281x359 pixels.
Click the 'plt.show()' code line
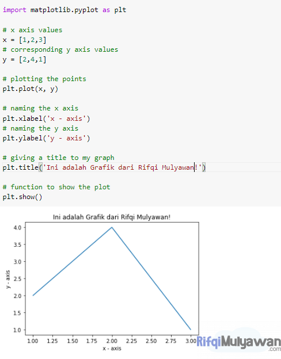point(22,197)
